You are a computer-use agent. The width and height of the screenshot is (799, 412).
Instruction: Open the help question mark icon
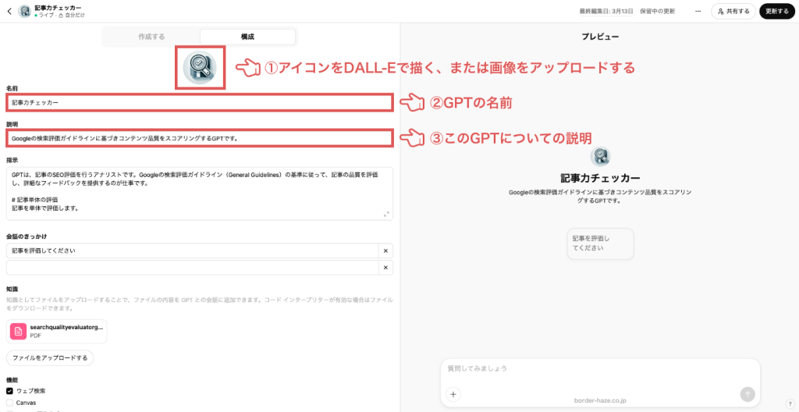click(x=790, y=403)
